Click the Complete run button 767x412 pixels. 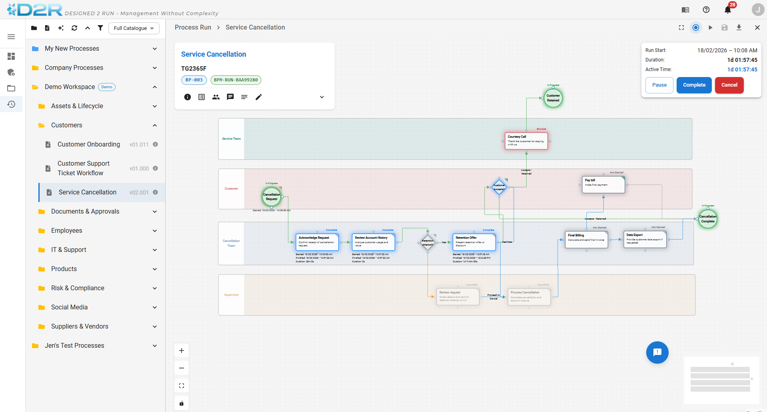coord(694,85)
